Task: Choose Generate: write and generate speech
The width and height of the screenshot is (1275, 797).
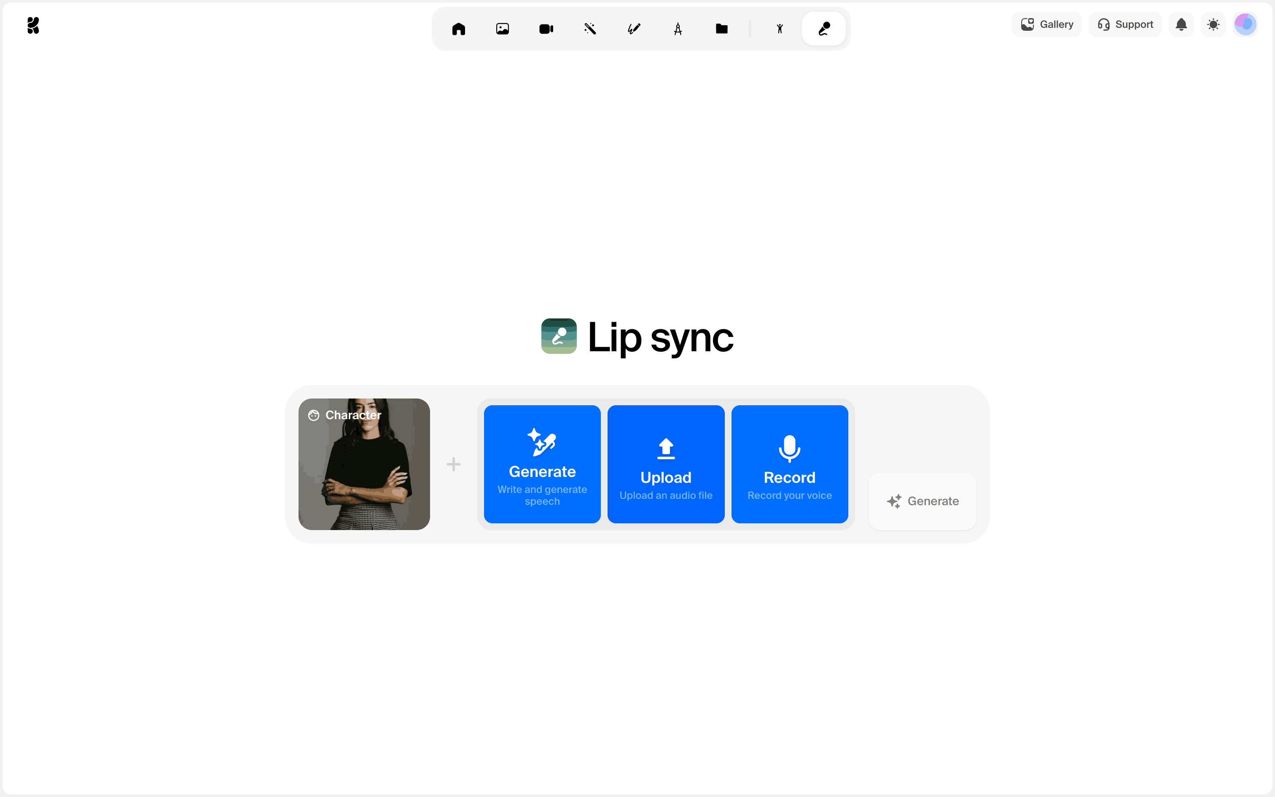Action: click(542, 464)
